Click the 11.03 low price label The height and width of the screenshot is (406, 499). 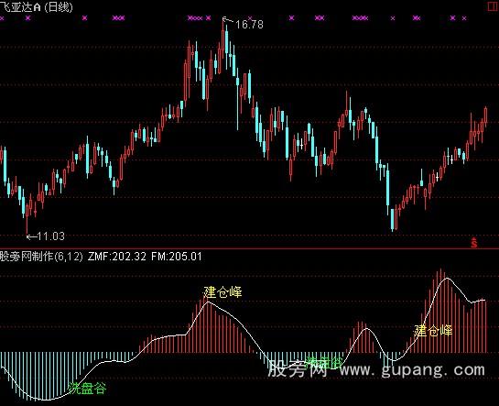pos(51,236)
